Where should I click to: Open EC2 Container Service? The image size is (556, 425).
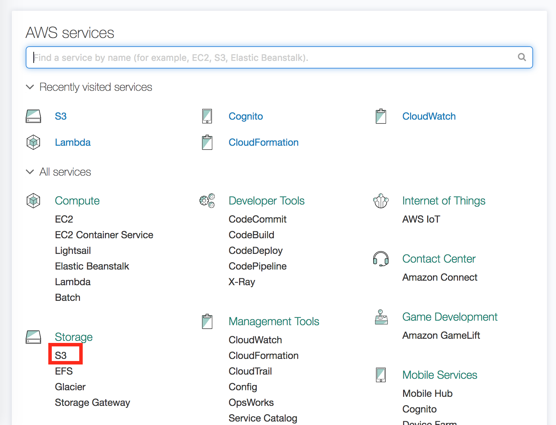click(104, 235)
